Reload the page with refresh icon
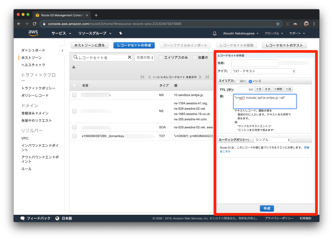The width and height of the screenshot is (333, 240). tap(34, 24)
